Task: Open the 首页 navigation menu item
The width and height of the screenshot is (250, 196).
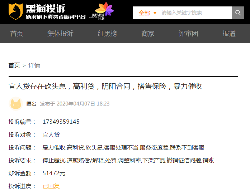Action: point(16,34)
